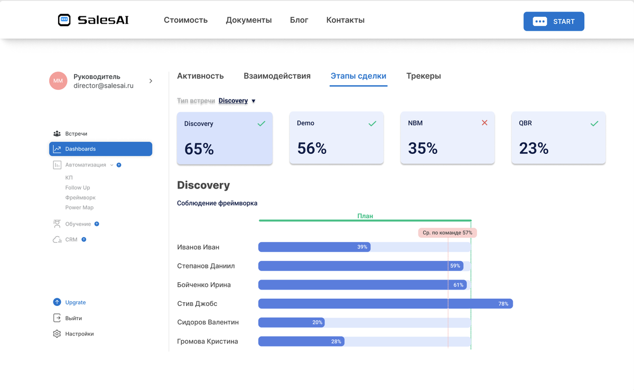Screen dimensions: 634x390
Task: Expand the Руководитель profile chevron
Action: [151, 81]
